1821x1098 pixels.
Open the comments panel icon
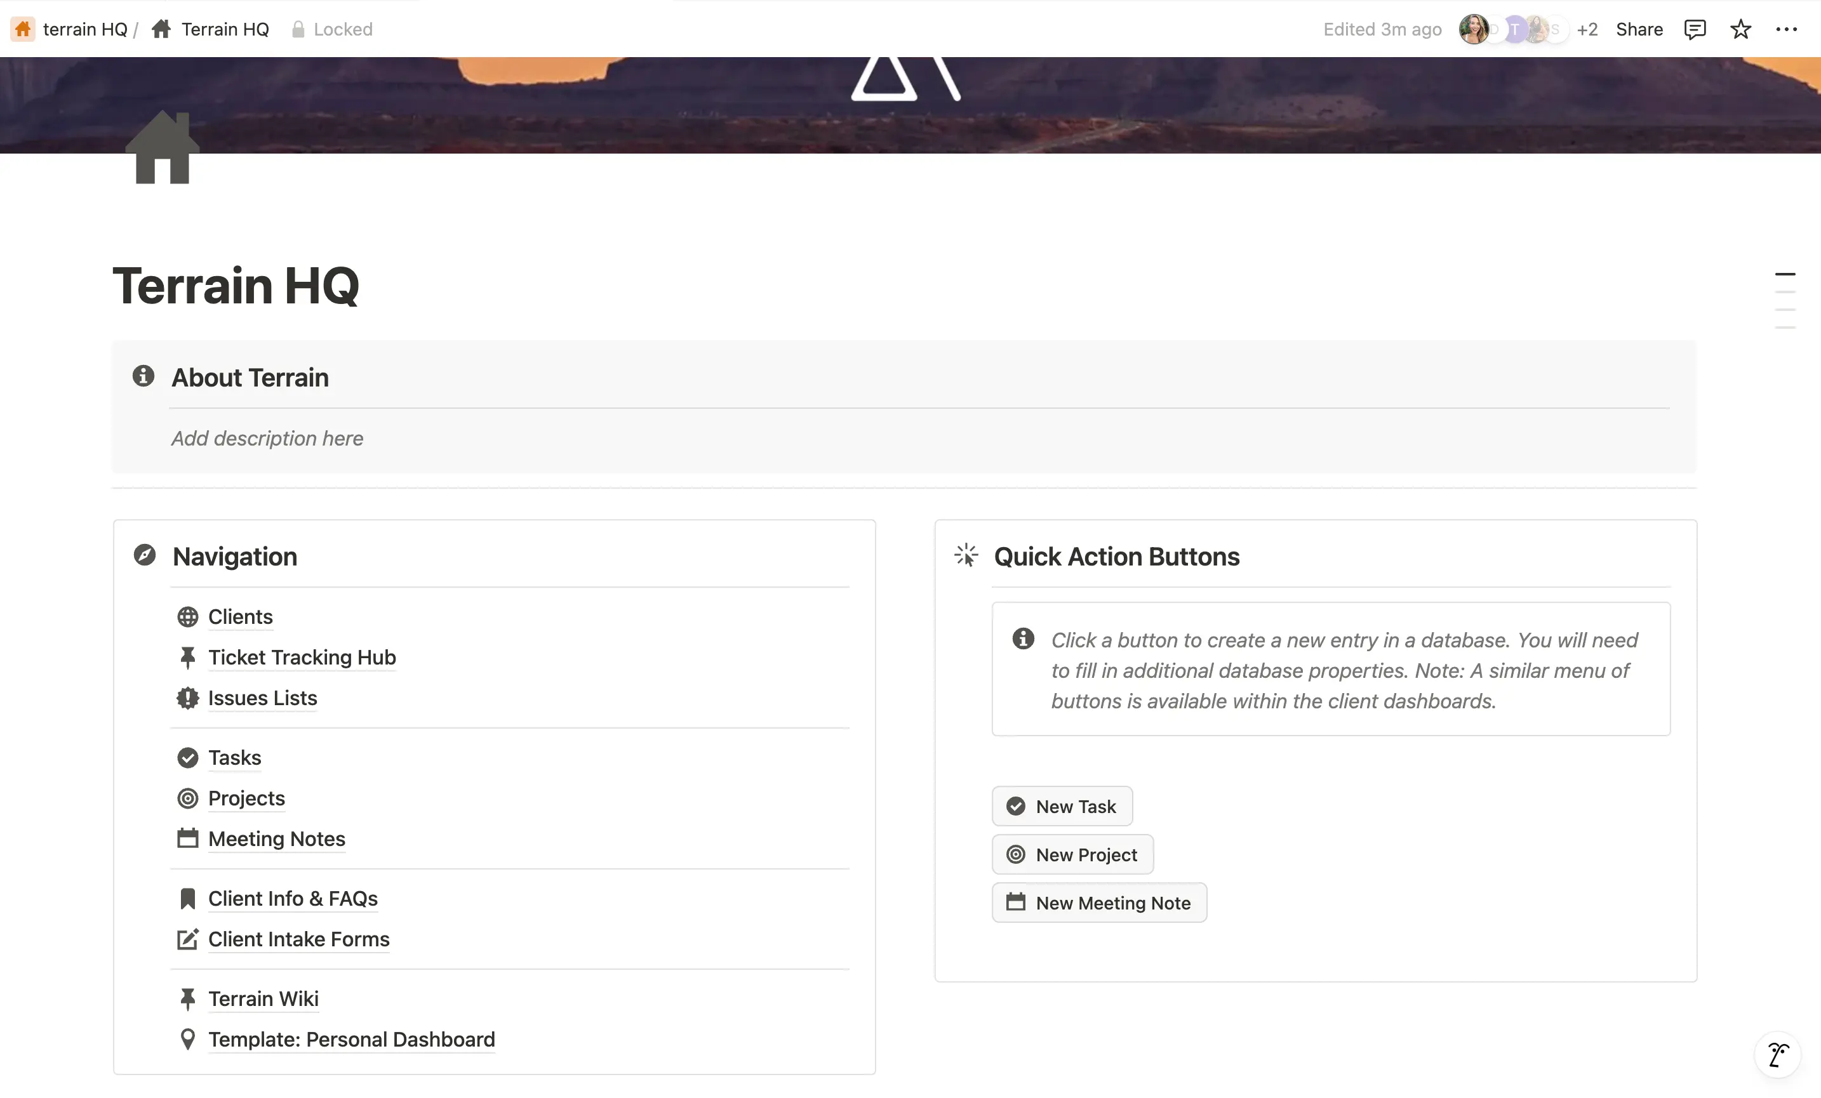(1694, 30)
